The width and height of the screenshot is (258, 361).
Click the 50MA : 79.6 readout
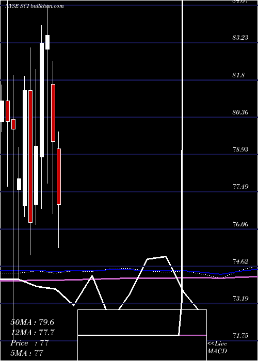32,322
